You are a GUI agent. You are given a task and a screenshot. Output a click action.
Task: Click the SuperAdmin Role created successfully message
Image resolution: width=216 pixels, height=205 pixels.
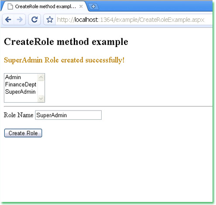click(x=64, y=60)
